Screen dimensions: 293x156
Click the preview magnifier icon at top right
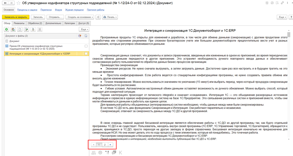coord(277,3)
